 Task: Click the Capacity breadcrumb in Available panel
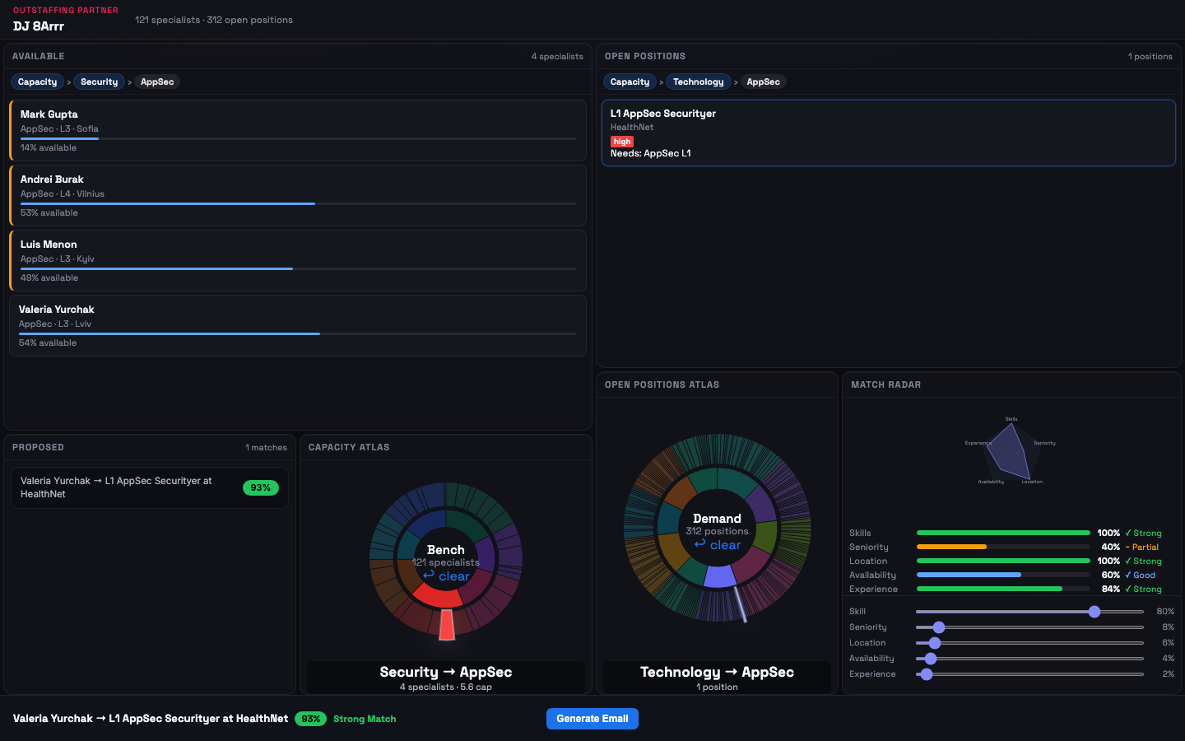pyautogui.click(x=38, y=82)
